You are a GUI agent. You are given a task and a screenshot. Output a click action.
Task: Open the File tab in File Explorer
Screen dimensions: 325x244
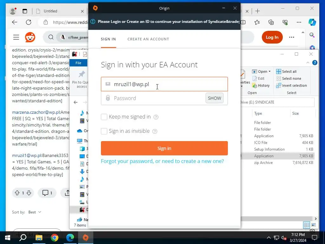78,63
